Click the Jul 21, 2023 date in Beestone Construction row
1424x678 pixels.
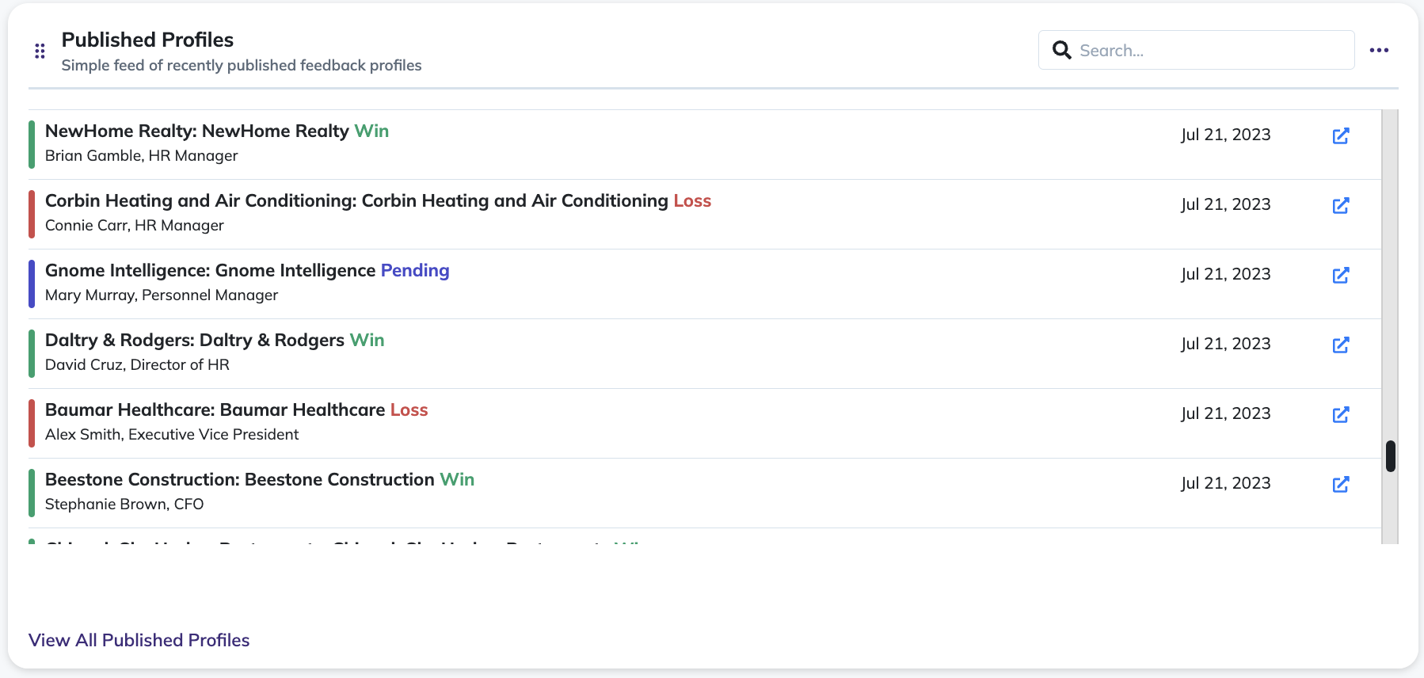(1225, 483)
